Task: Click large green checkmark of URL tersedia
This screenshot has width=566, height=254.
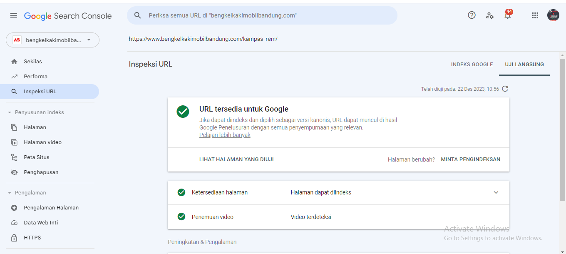Action: [x=183, y=112]
